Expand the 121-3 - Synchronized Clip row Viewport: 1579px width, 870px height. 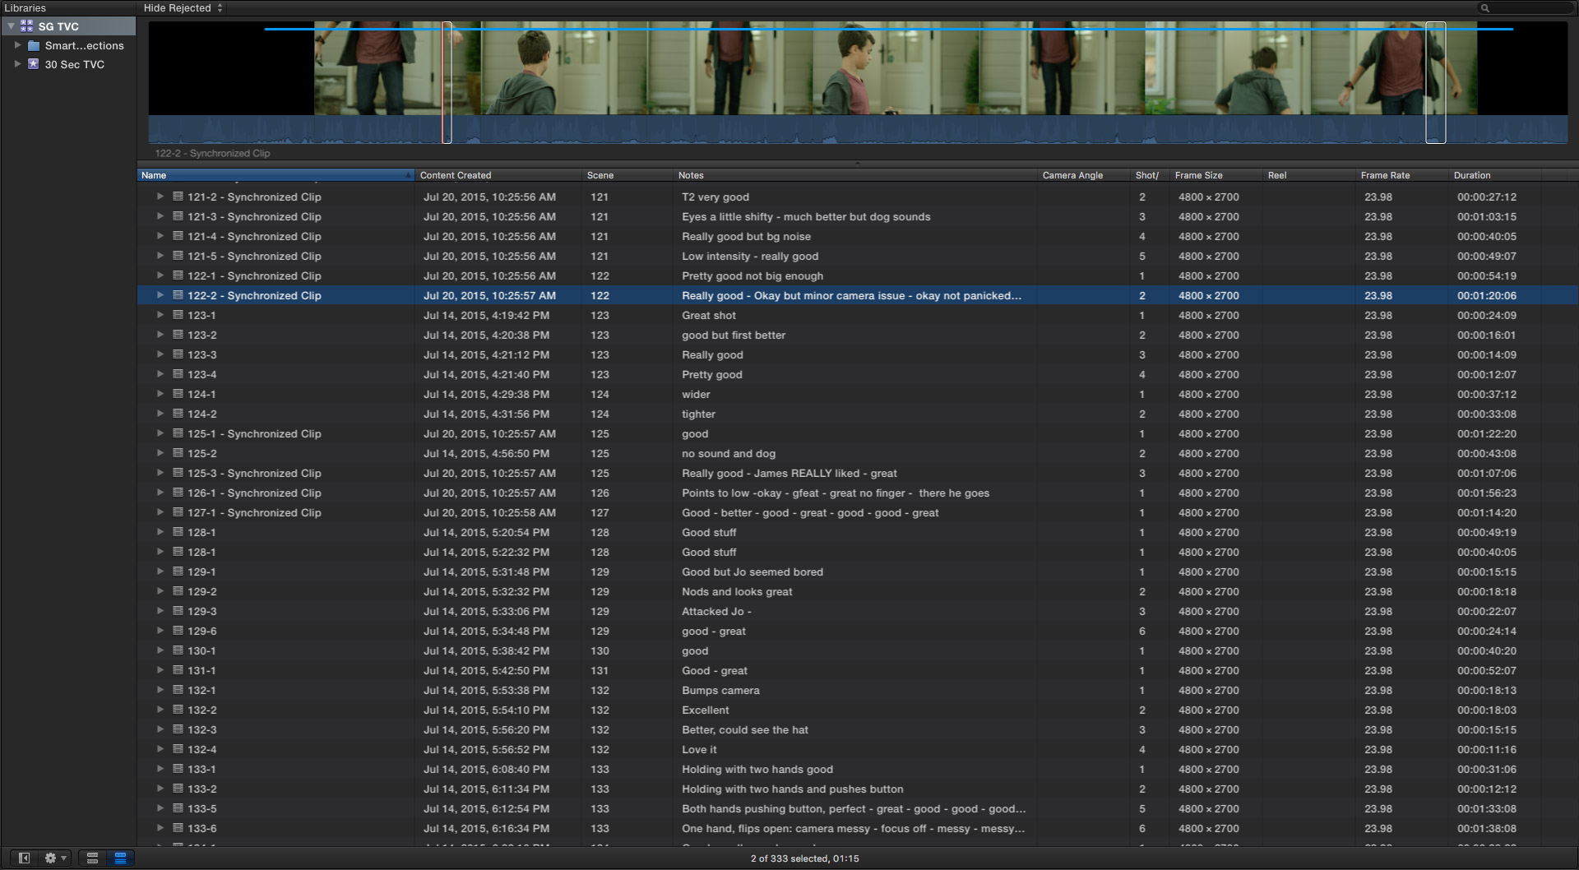point(160,216)
